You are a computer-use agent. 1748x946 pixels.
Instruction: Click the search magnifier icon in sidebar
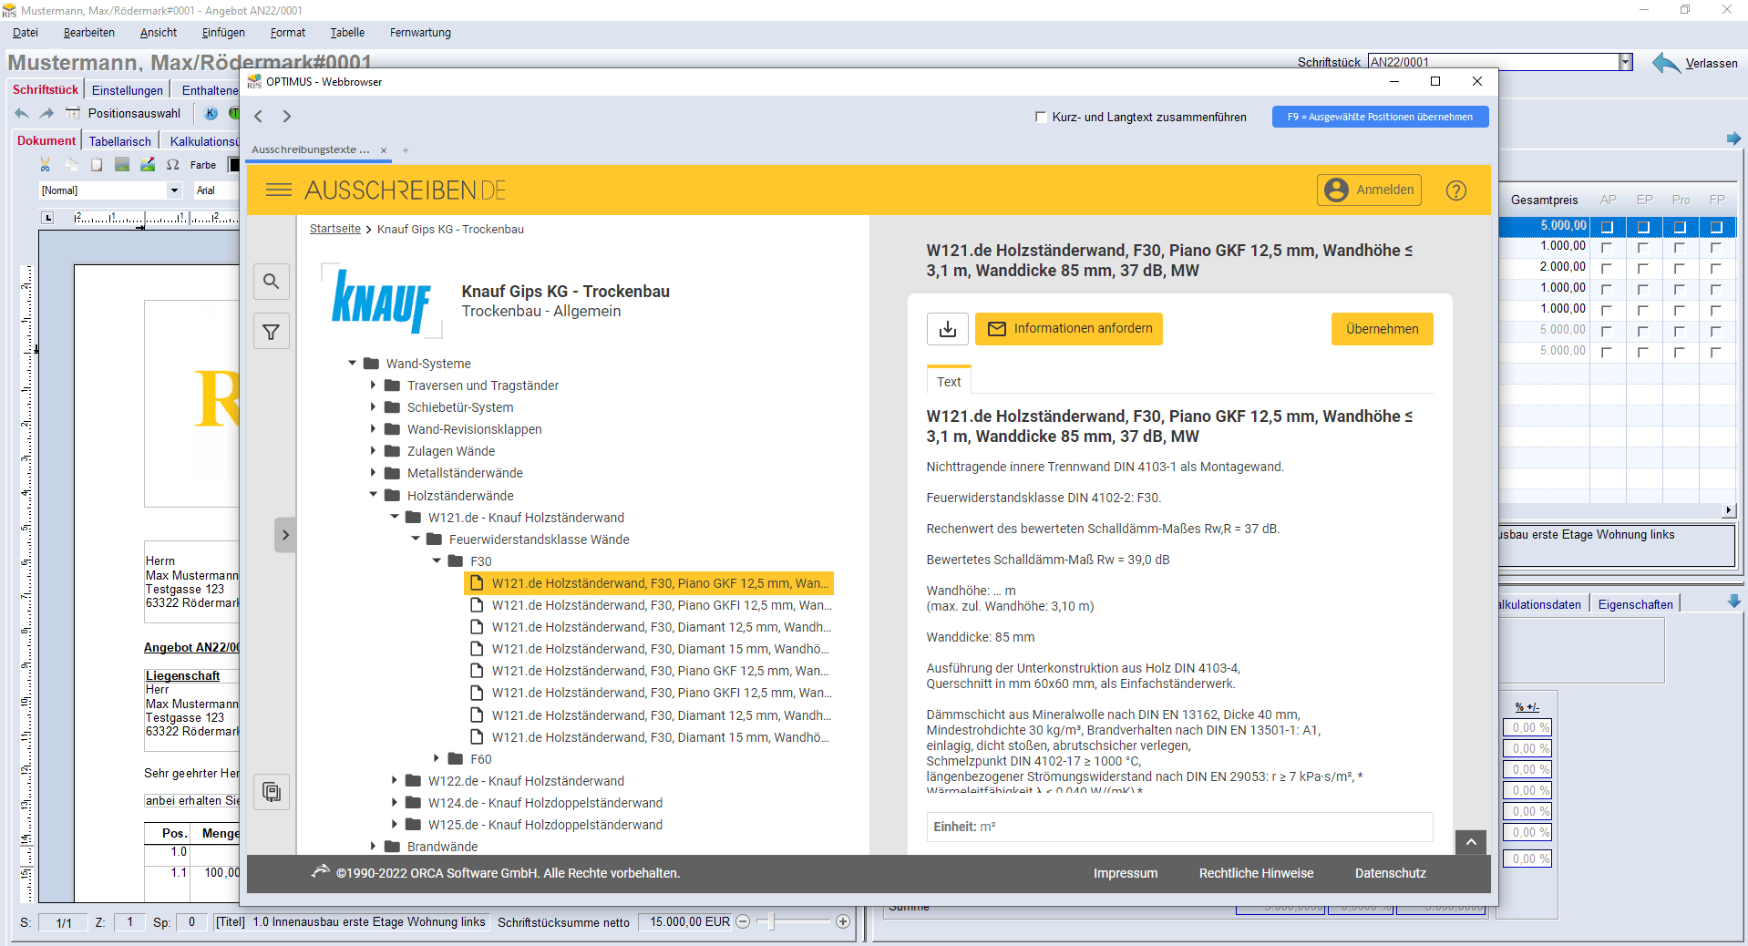pos(271,282)
